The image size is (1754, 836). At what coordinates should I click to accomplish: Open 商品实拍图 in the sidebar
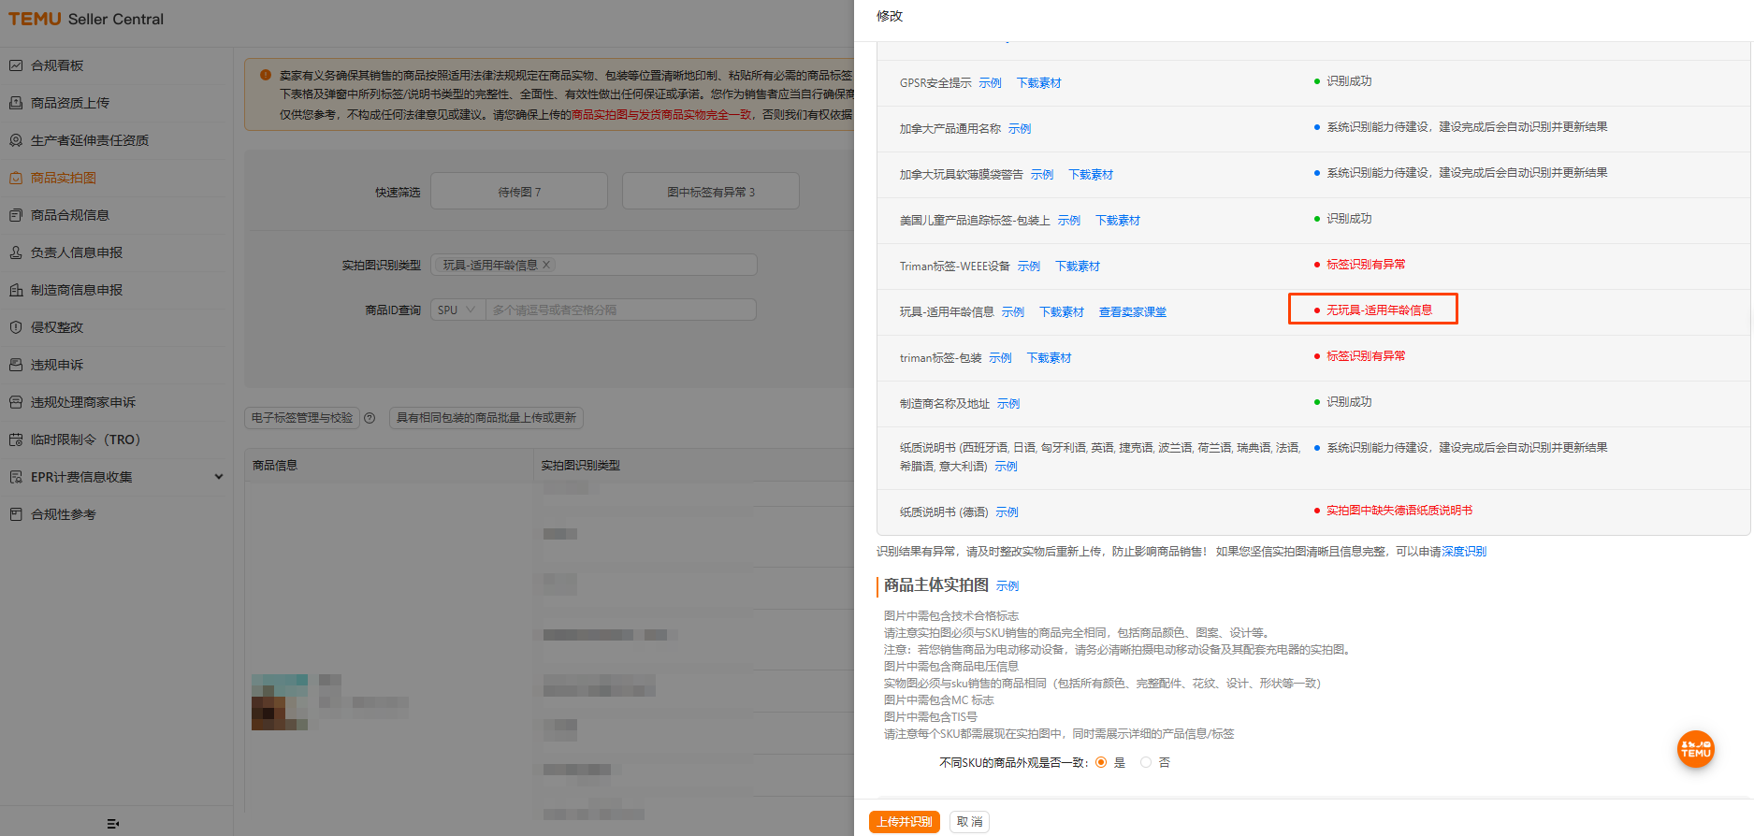[x=64, y=178]
